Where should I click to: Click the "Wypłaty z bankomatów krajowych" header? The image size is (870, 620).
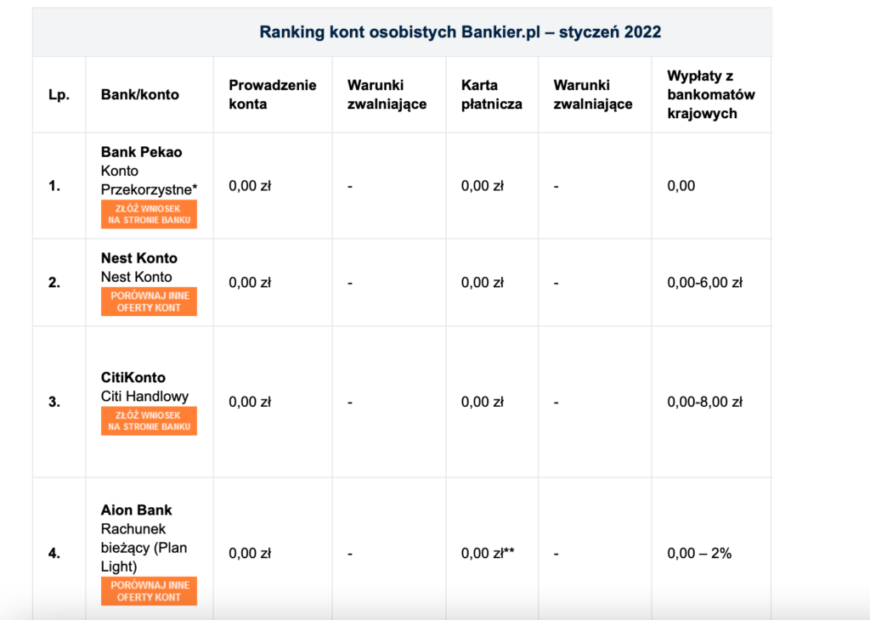click(x=711, y=95)
